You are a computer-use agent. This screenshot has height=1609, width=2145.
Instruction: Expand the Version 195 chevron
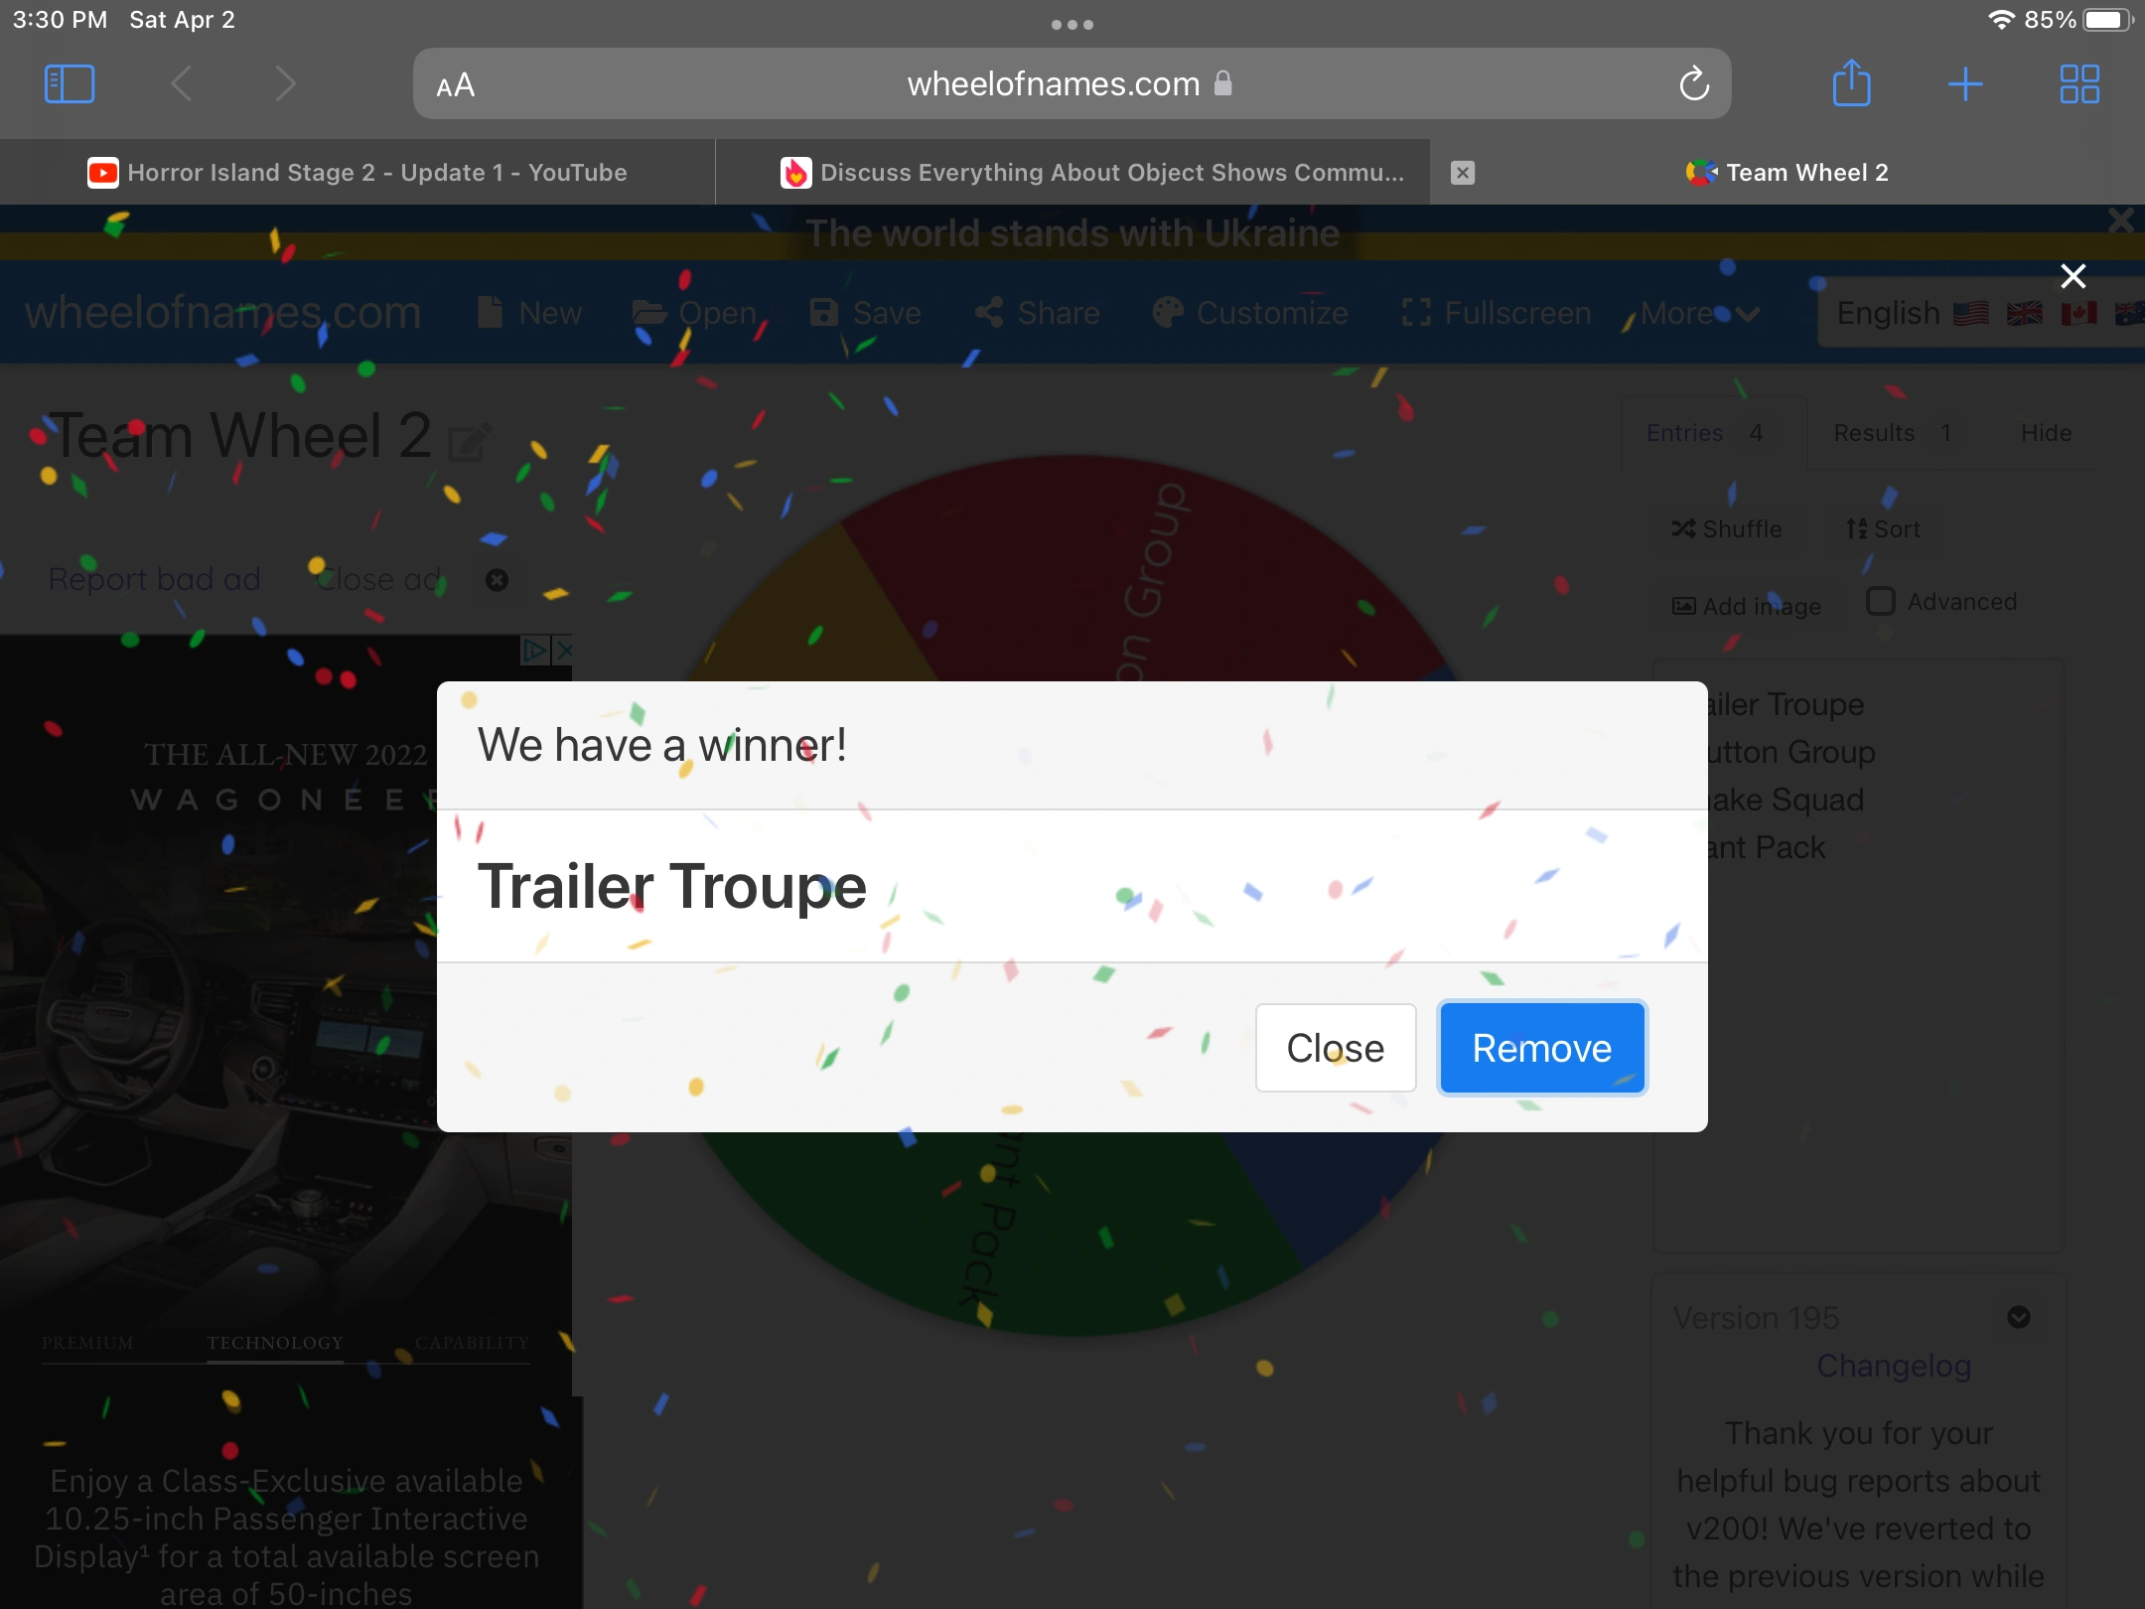point(2018,1317)
